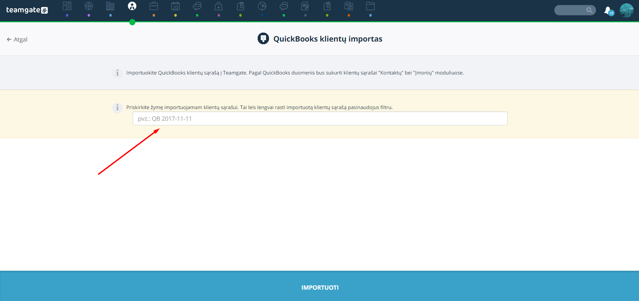Viewport: 639px width, 301px height.
Task: Click the speech bubble icon right of pie chart
Action: pos(284,6)
